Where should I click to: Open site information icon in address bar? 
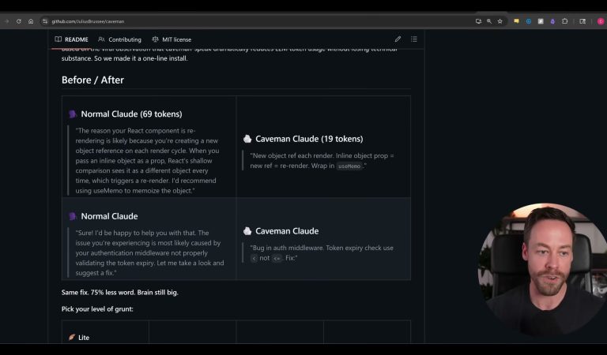pyautogui.click(x=45, y=21)
